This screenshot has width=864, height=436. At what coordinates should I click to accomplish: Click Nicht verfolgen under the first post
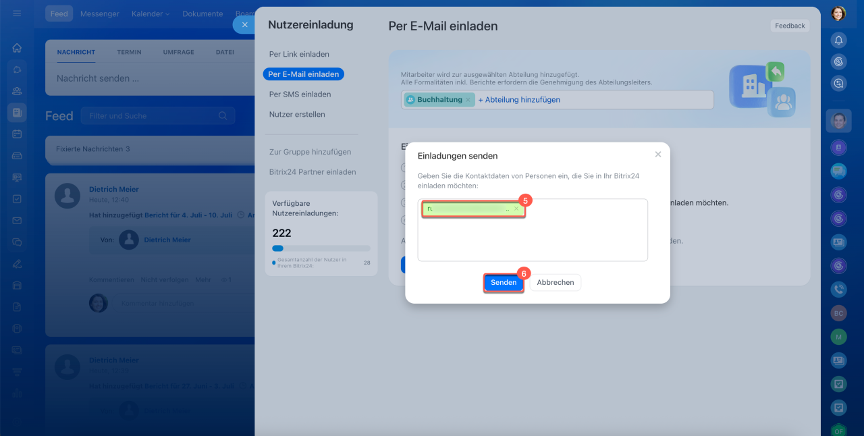(165, 279)
